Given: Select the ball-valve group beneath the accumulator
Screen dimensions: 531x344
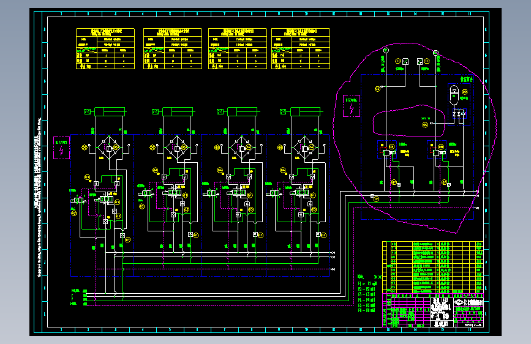Looking at the screenshot, I should (x=459, y=113).
